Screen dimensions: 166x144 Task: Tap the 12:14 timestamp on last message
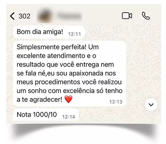(69, 117)
